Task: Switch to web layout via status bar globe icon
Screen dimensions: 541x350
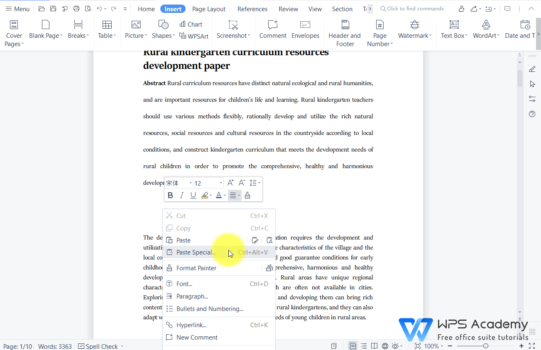Action: pyautogui.click(x=385, y=346)
